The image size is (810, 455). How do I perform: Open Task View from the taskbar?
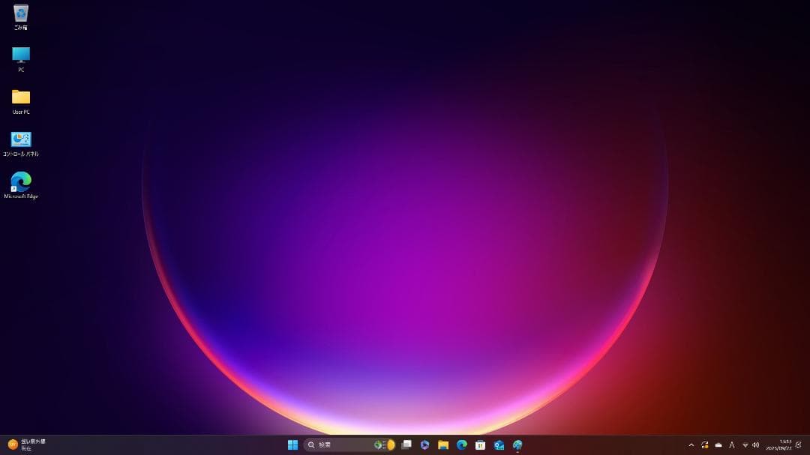406,444
